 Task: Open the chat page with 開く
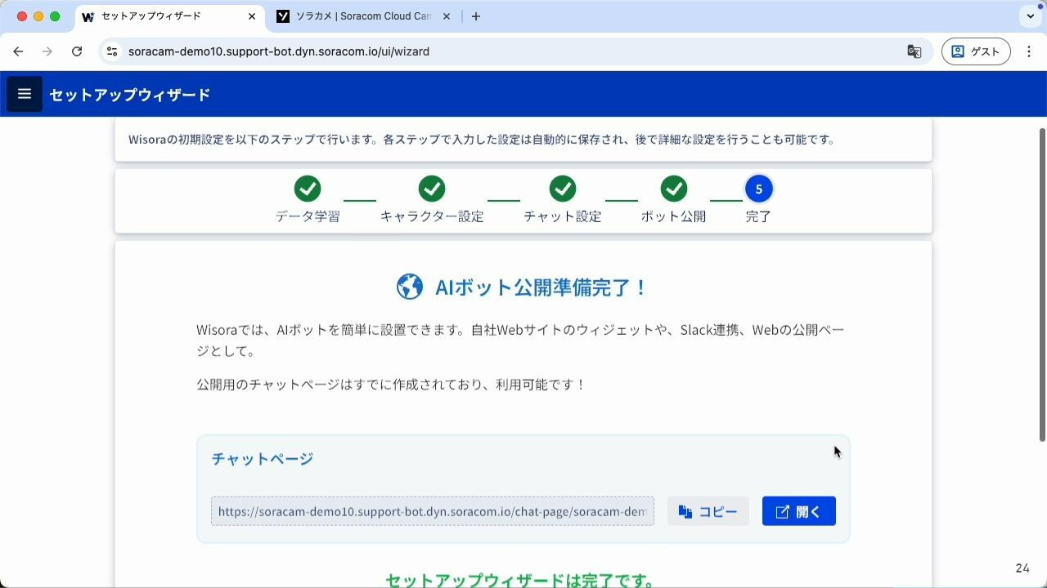coord(798,511)
